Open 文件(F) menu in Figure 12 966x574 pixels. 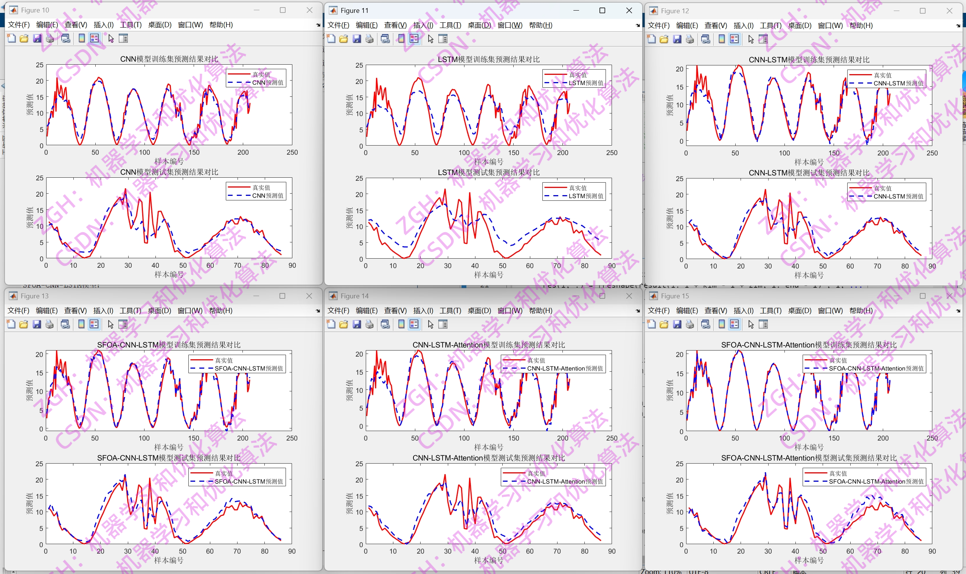coord(658,26)
